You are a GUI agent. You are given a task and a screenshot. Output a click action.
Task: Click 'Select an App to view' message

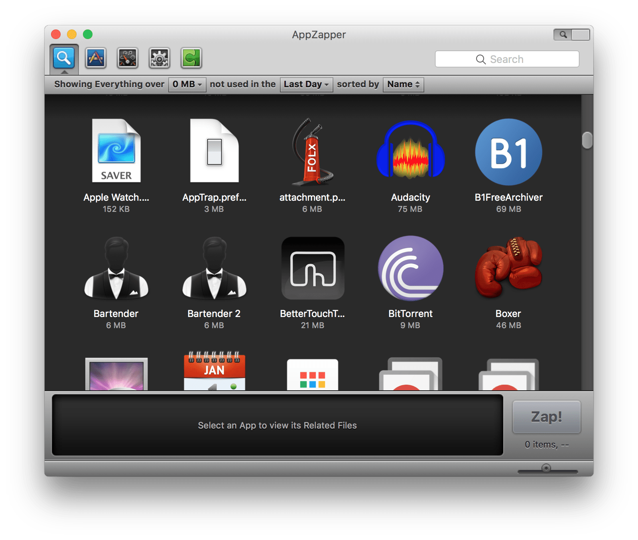278,425
